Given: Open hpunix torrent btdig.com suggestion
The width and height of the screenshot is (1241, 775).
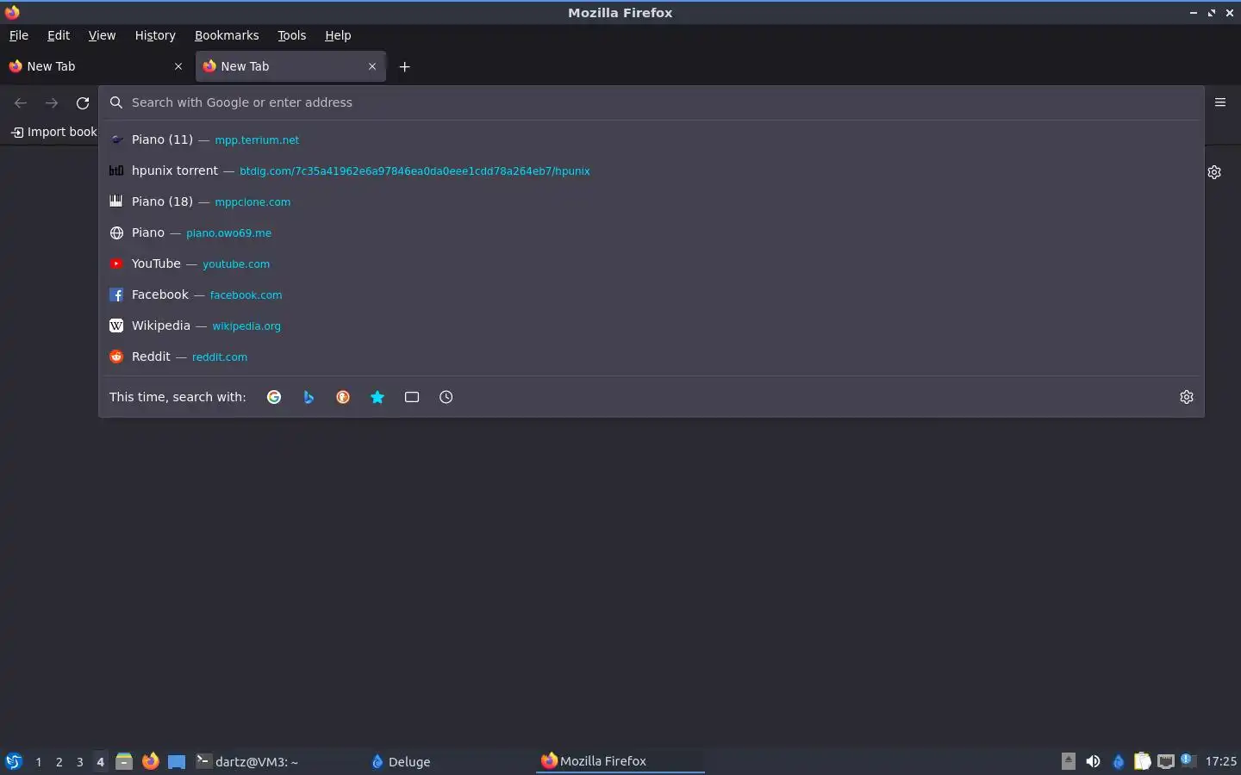Looking at the screenshot, I should (651, 170).
